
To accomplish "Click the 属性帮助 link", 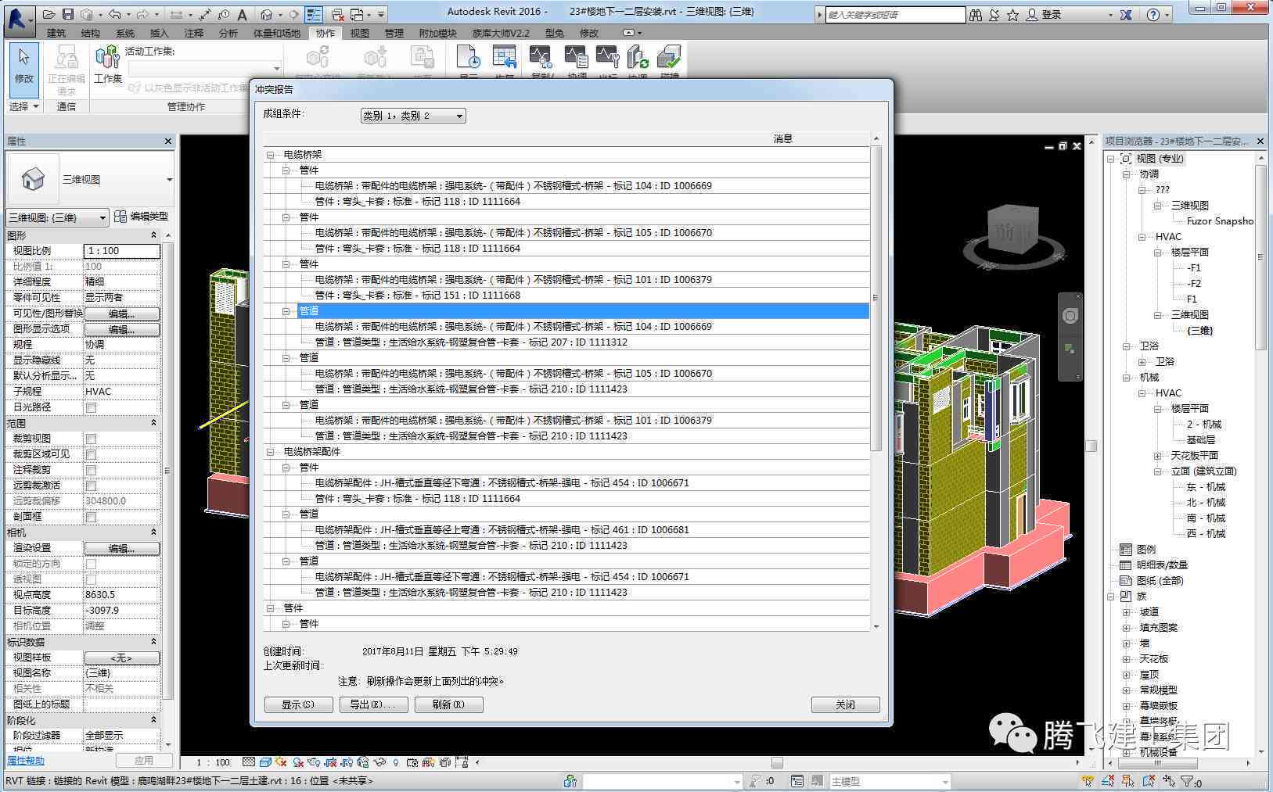I will coord(26,761).
